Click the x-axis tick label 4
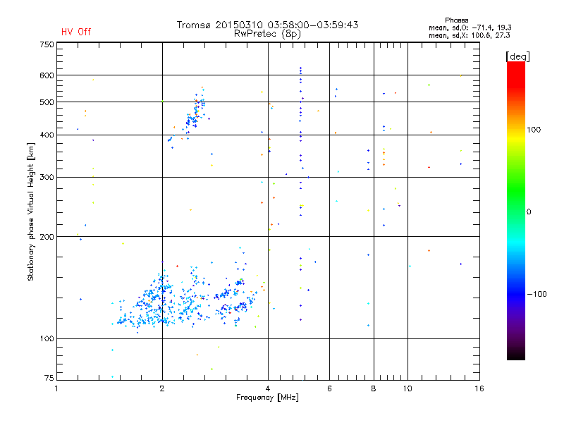The height and width of the screenshot is (423, 564). click(268, 388)
